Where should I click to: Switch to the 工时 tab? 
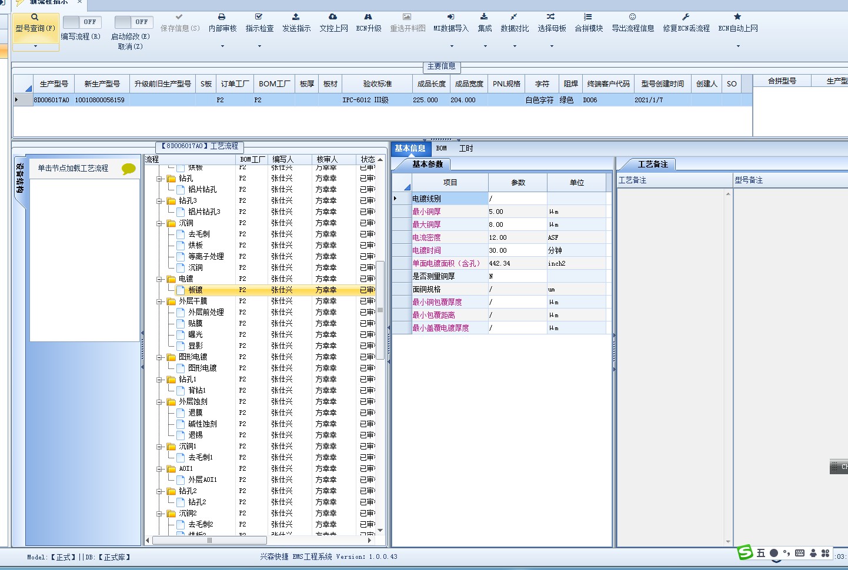click(466, 149)
